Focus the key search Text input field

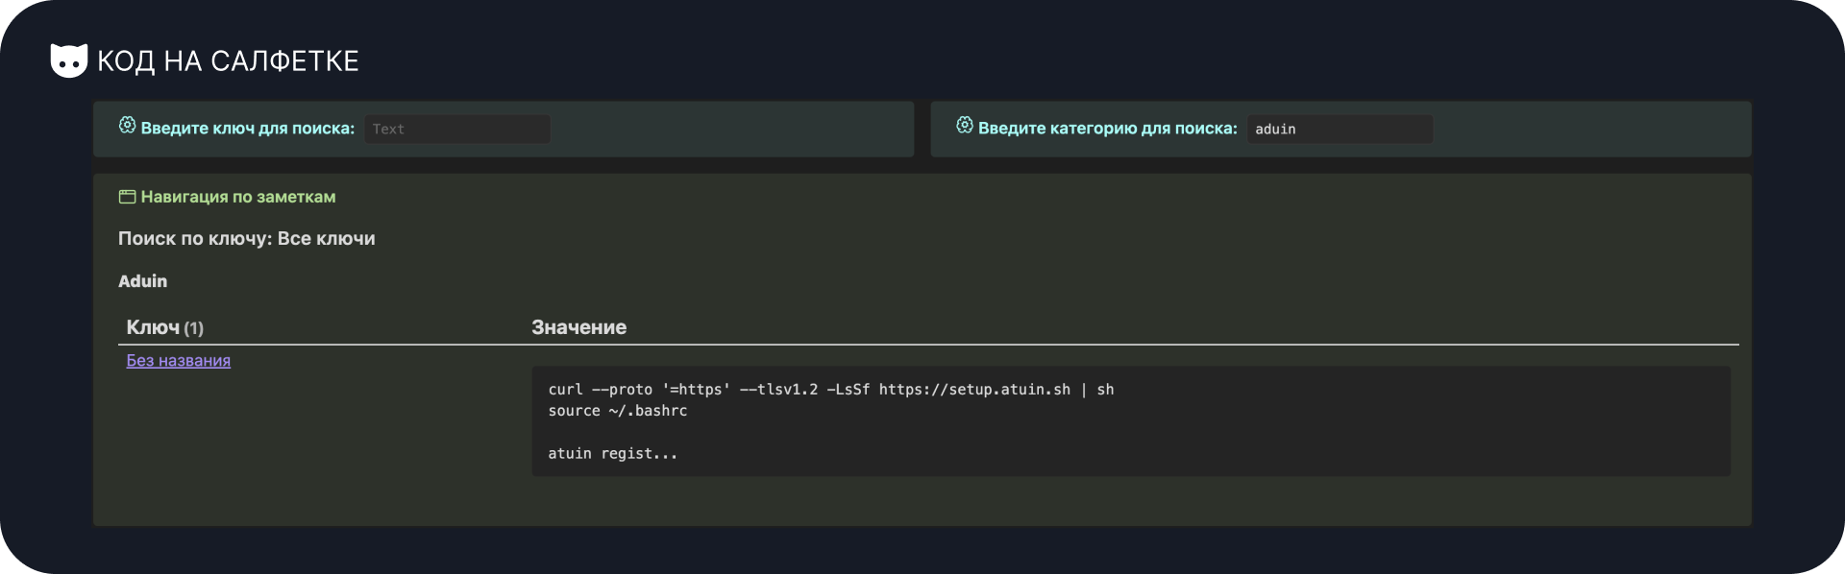[456, 130]
